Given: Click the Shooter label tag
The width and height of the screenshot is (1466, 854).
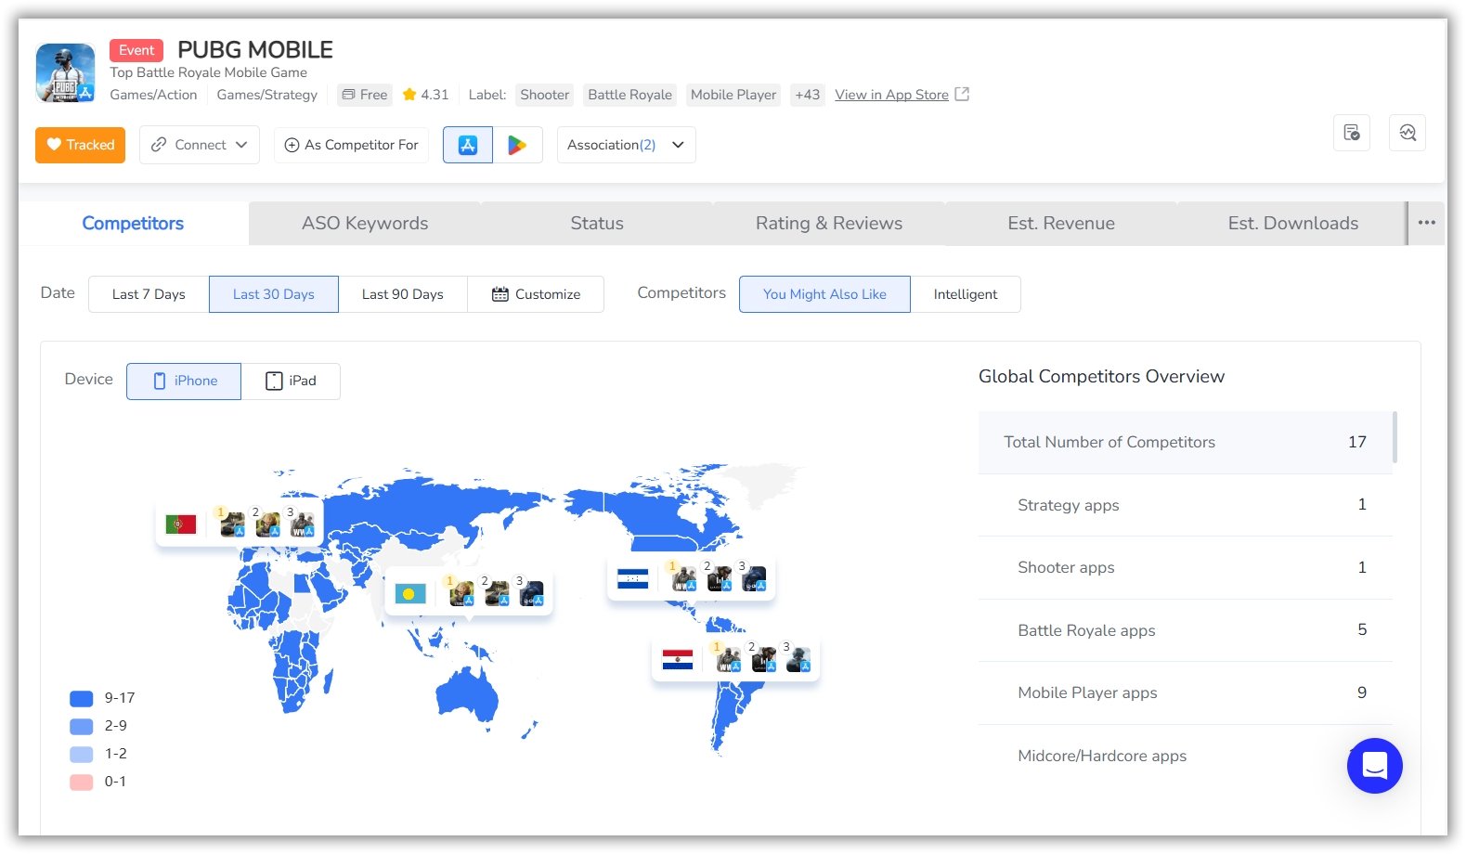Looking at the screenshot, I should (545, 95).
